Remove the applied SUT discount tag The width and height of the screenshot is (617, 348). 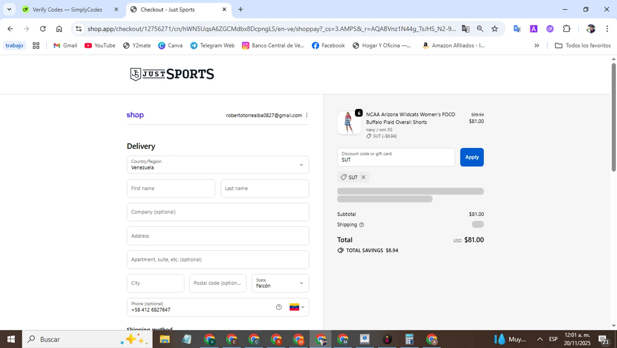pos(363,177)
